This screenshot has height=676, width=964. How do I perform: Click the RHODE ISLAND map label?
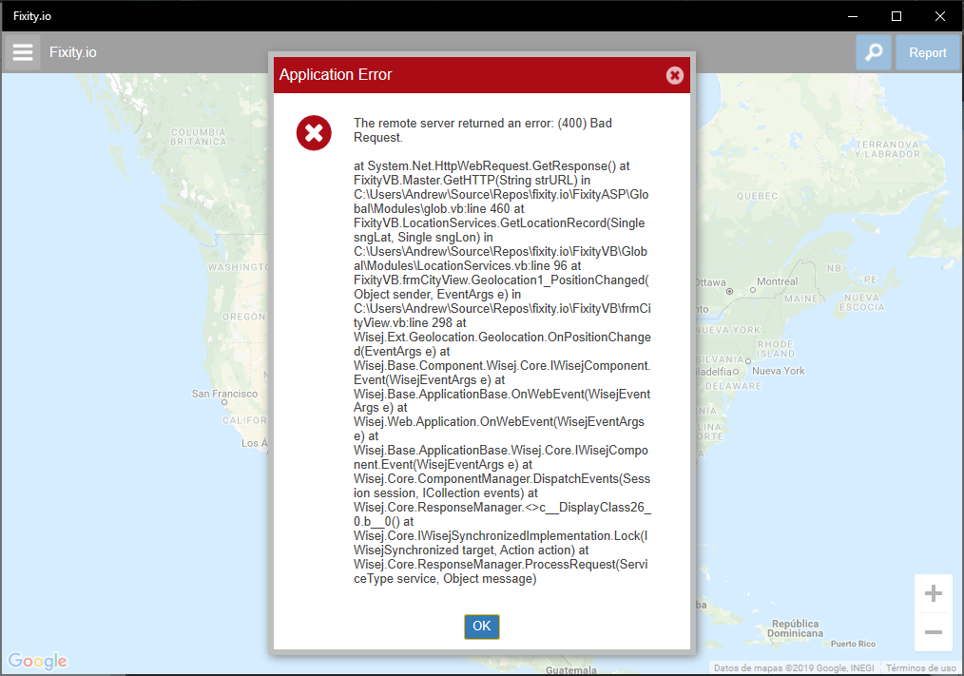(775, 349)
